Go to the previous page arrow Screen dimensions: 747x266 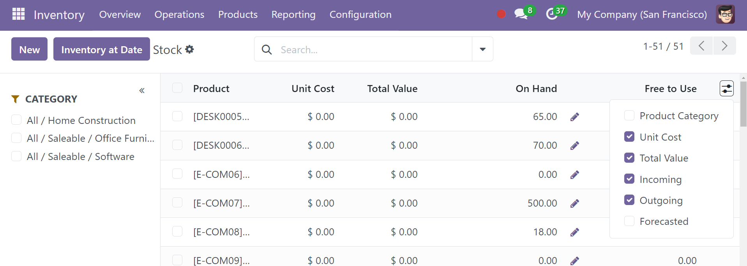[701, 46]
